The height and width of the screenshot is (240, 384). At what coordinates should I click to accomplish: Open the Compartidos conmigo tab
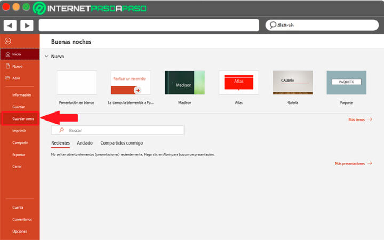(122, 143)
